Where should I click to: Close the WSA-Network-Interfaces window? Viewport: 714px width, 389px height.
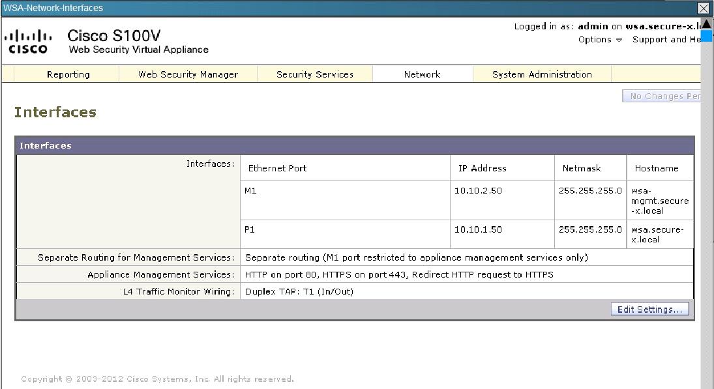tap(703, 8)
